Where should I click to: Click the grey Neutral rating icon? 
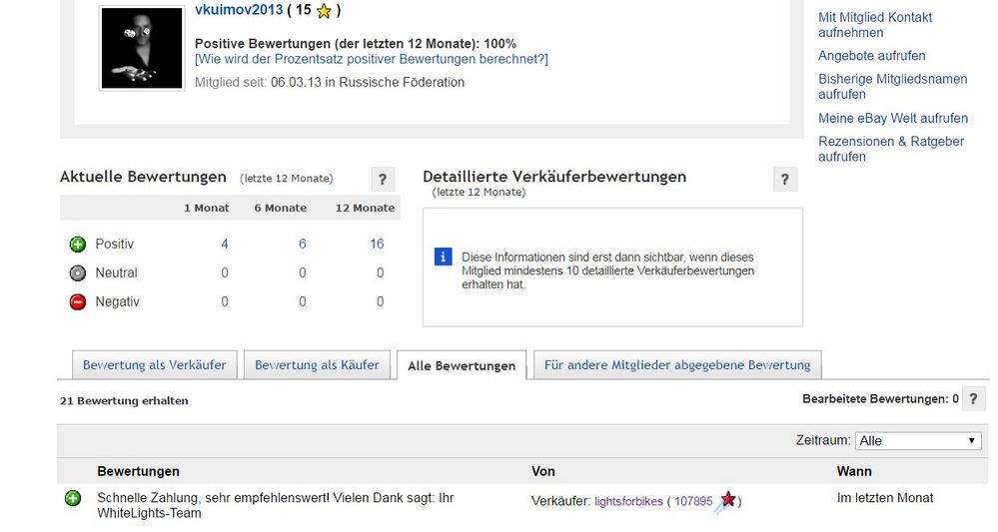tap(78, 273)
